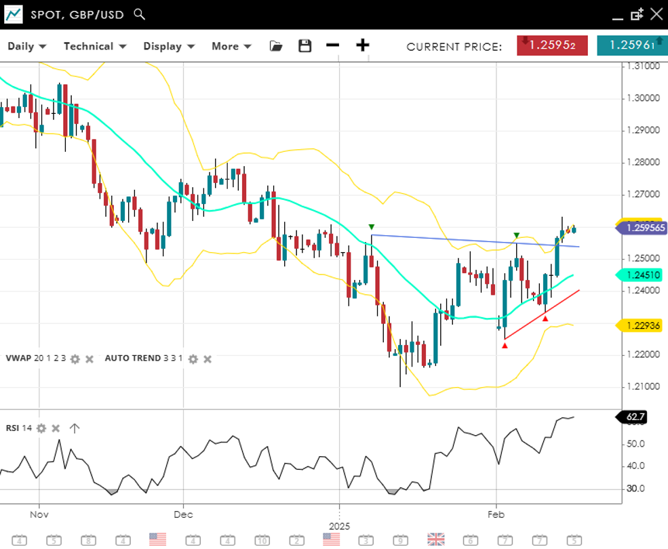Image resolution: width=668 pixels, height=549 pixels.
Task: Open the More menu
Action: pos(231,46)
